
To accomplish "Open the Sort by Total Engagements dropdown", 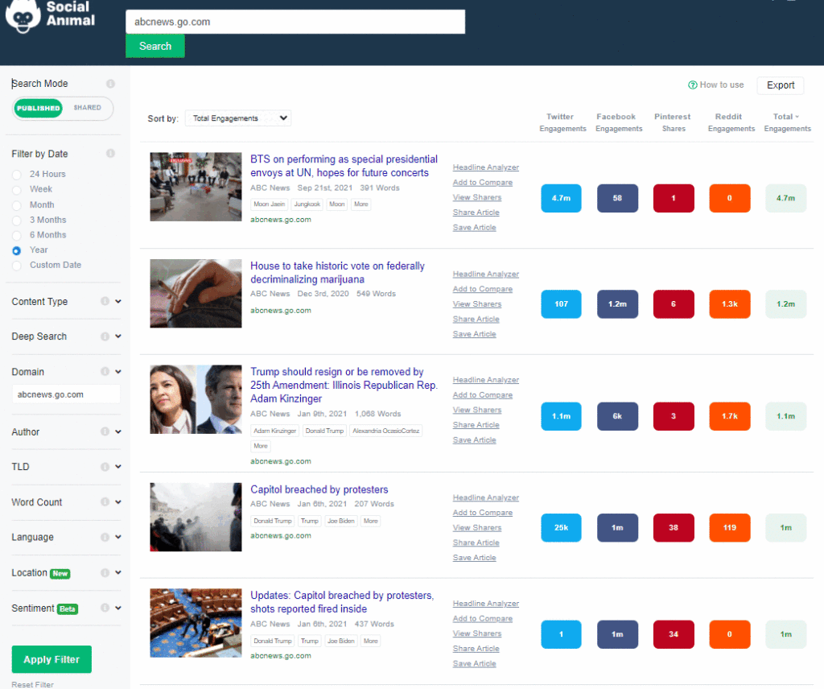I will 238,118.
